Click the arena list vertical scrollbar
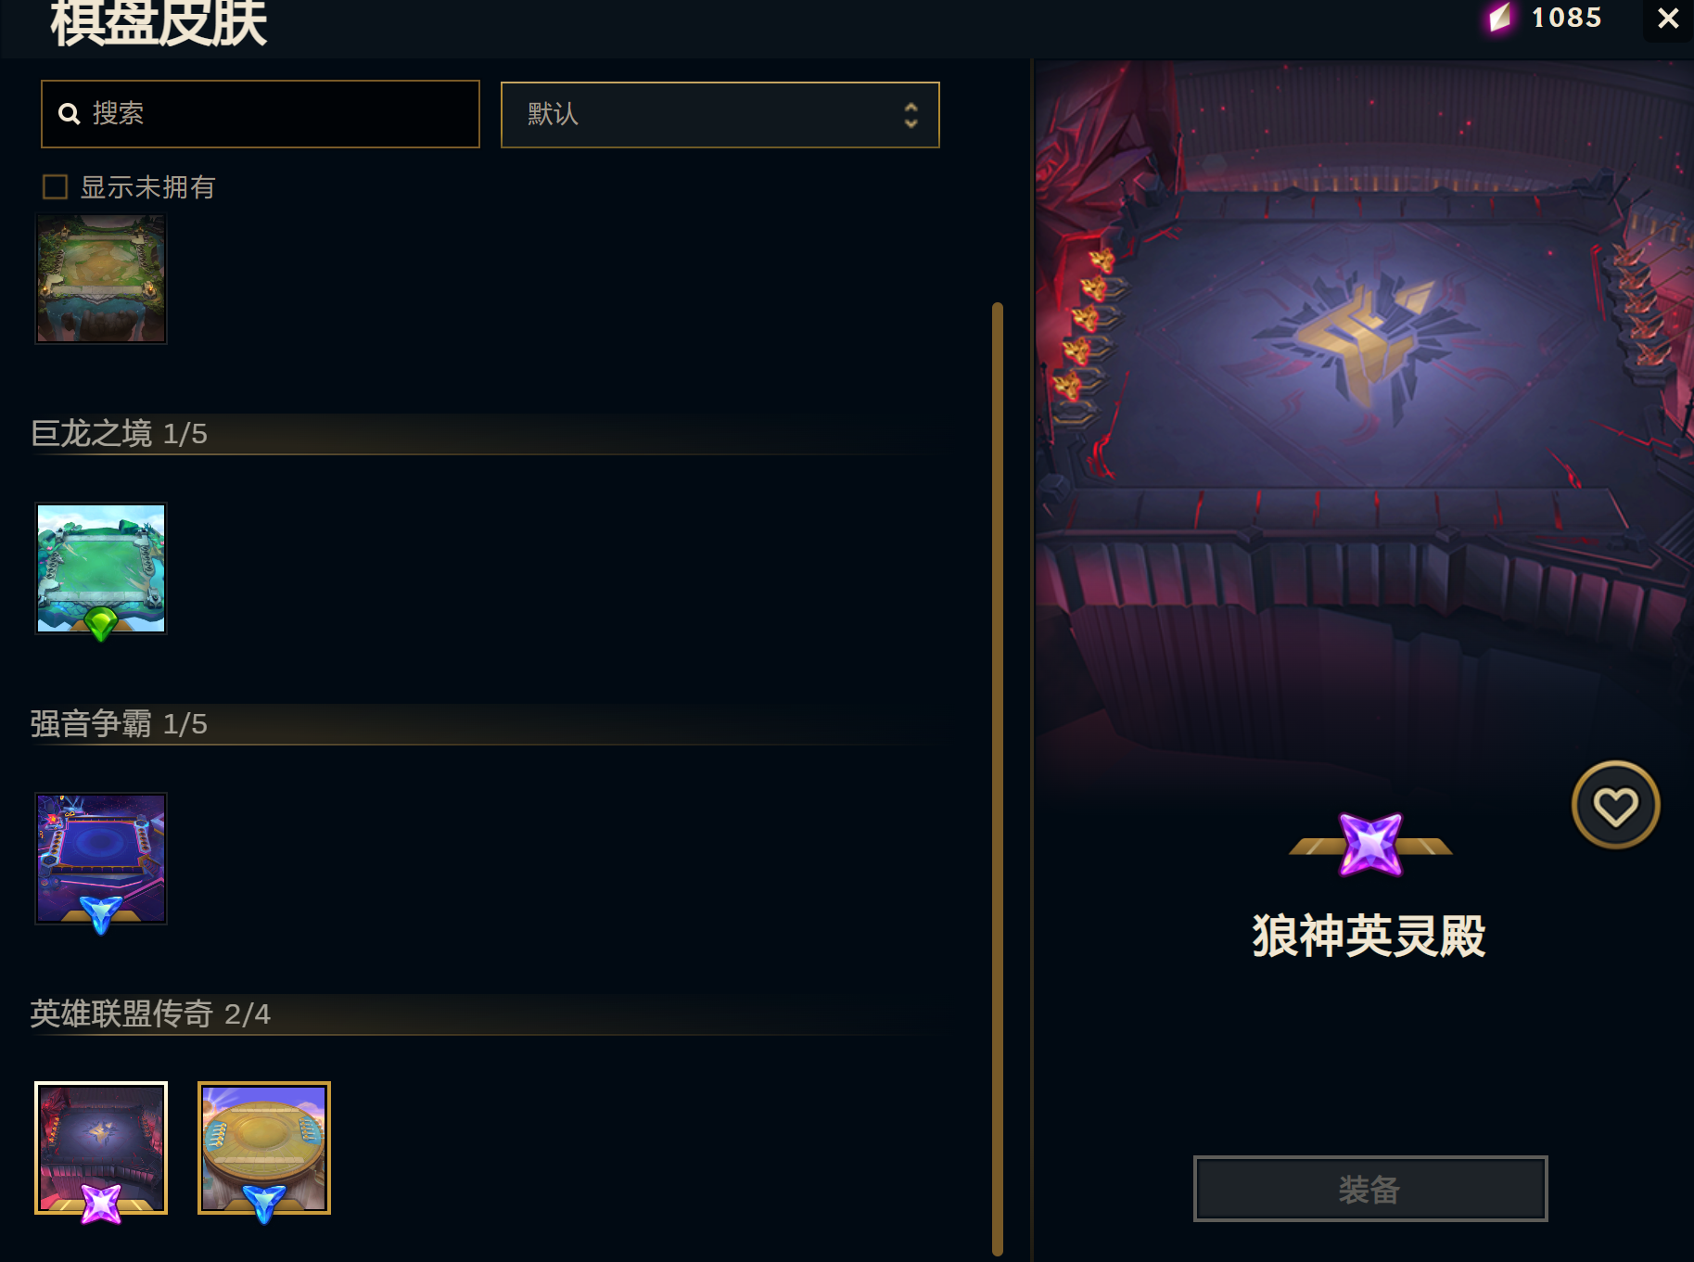 coord(998,779)
